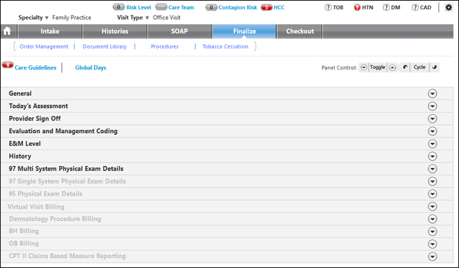Expand 97 Multi System Physical Exam Details
This screenshot has width=459, height=268.
click(x=432, y=169)
